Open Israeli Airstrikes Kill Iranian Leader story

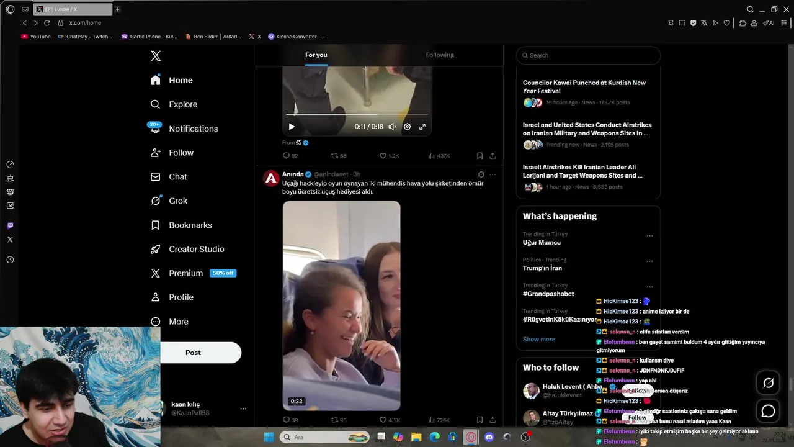click(x=588, y=176)
